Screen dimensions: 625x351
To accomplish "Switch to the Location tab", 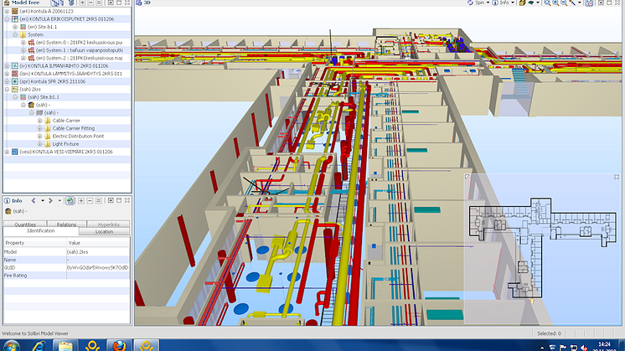I will coord(104,231).
